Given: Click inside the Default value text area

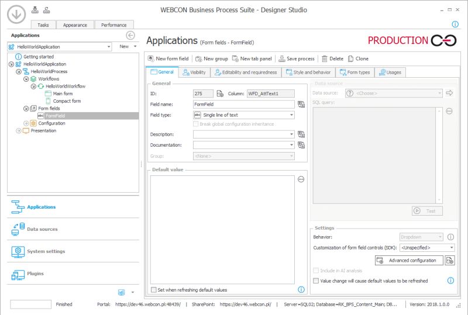Looking at the screenshot, I should 222,230.
